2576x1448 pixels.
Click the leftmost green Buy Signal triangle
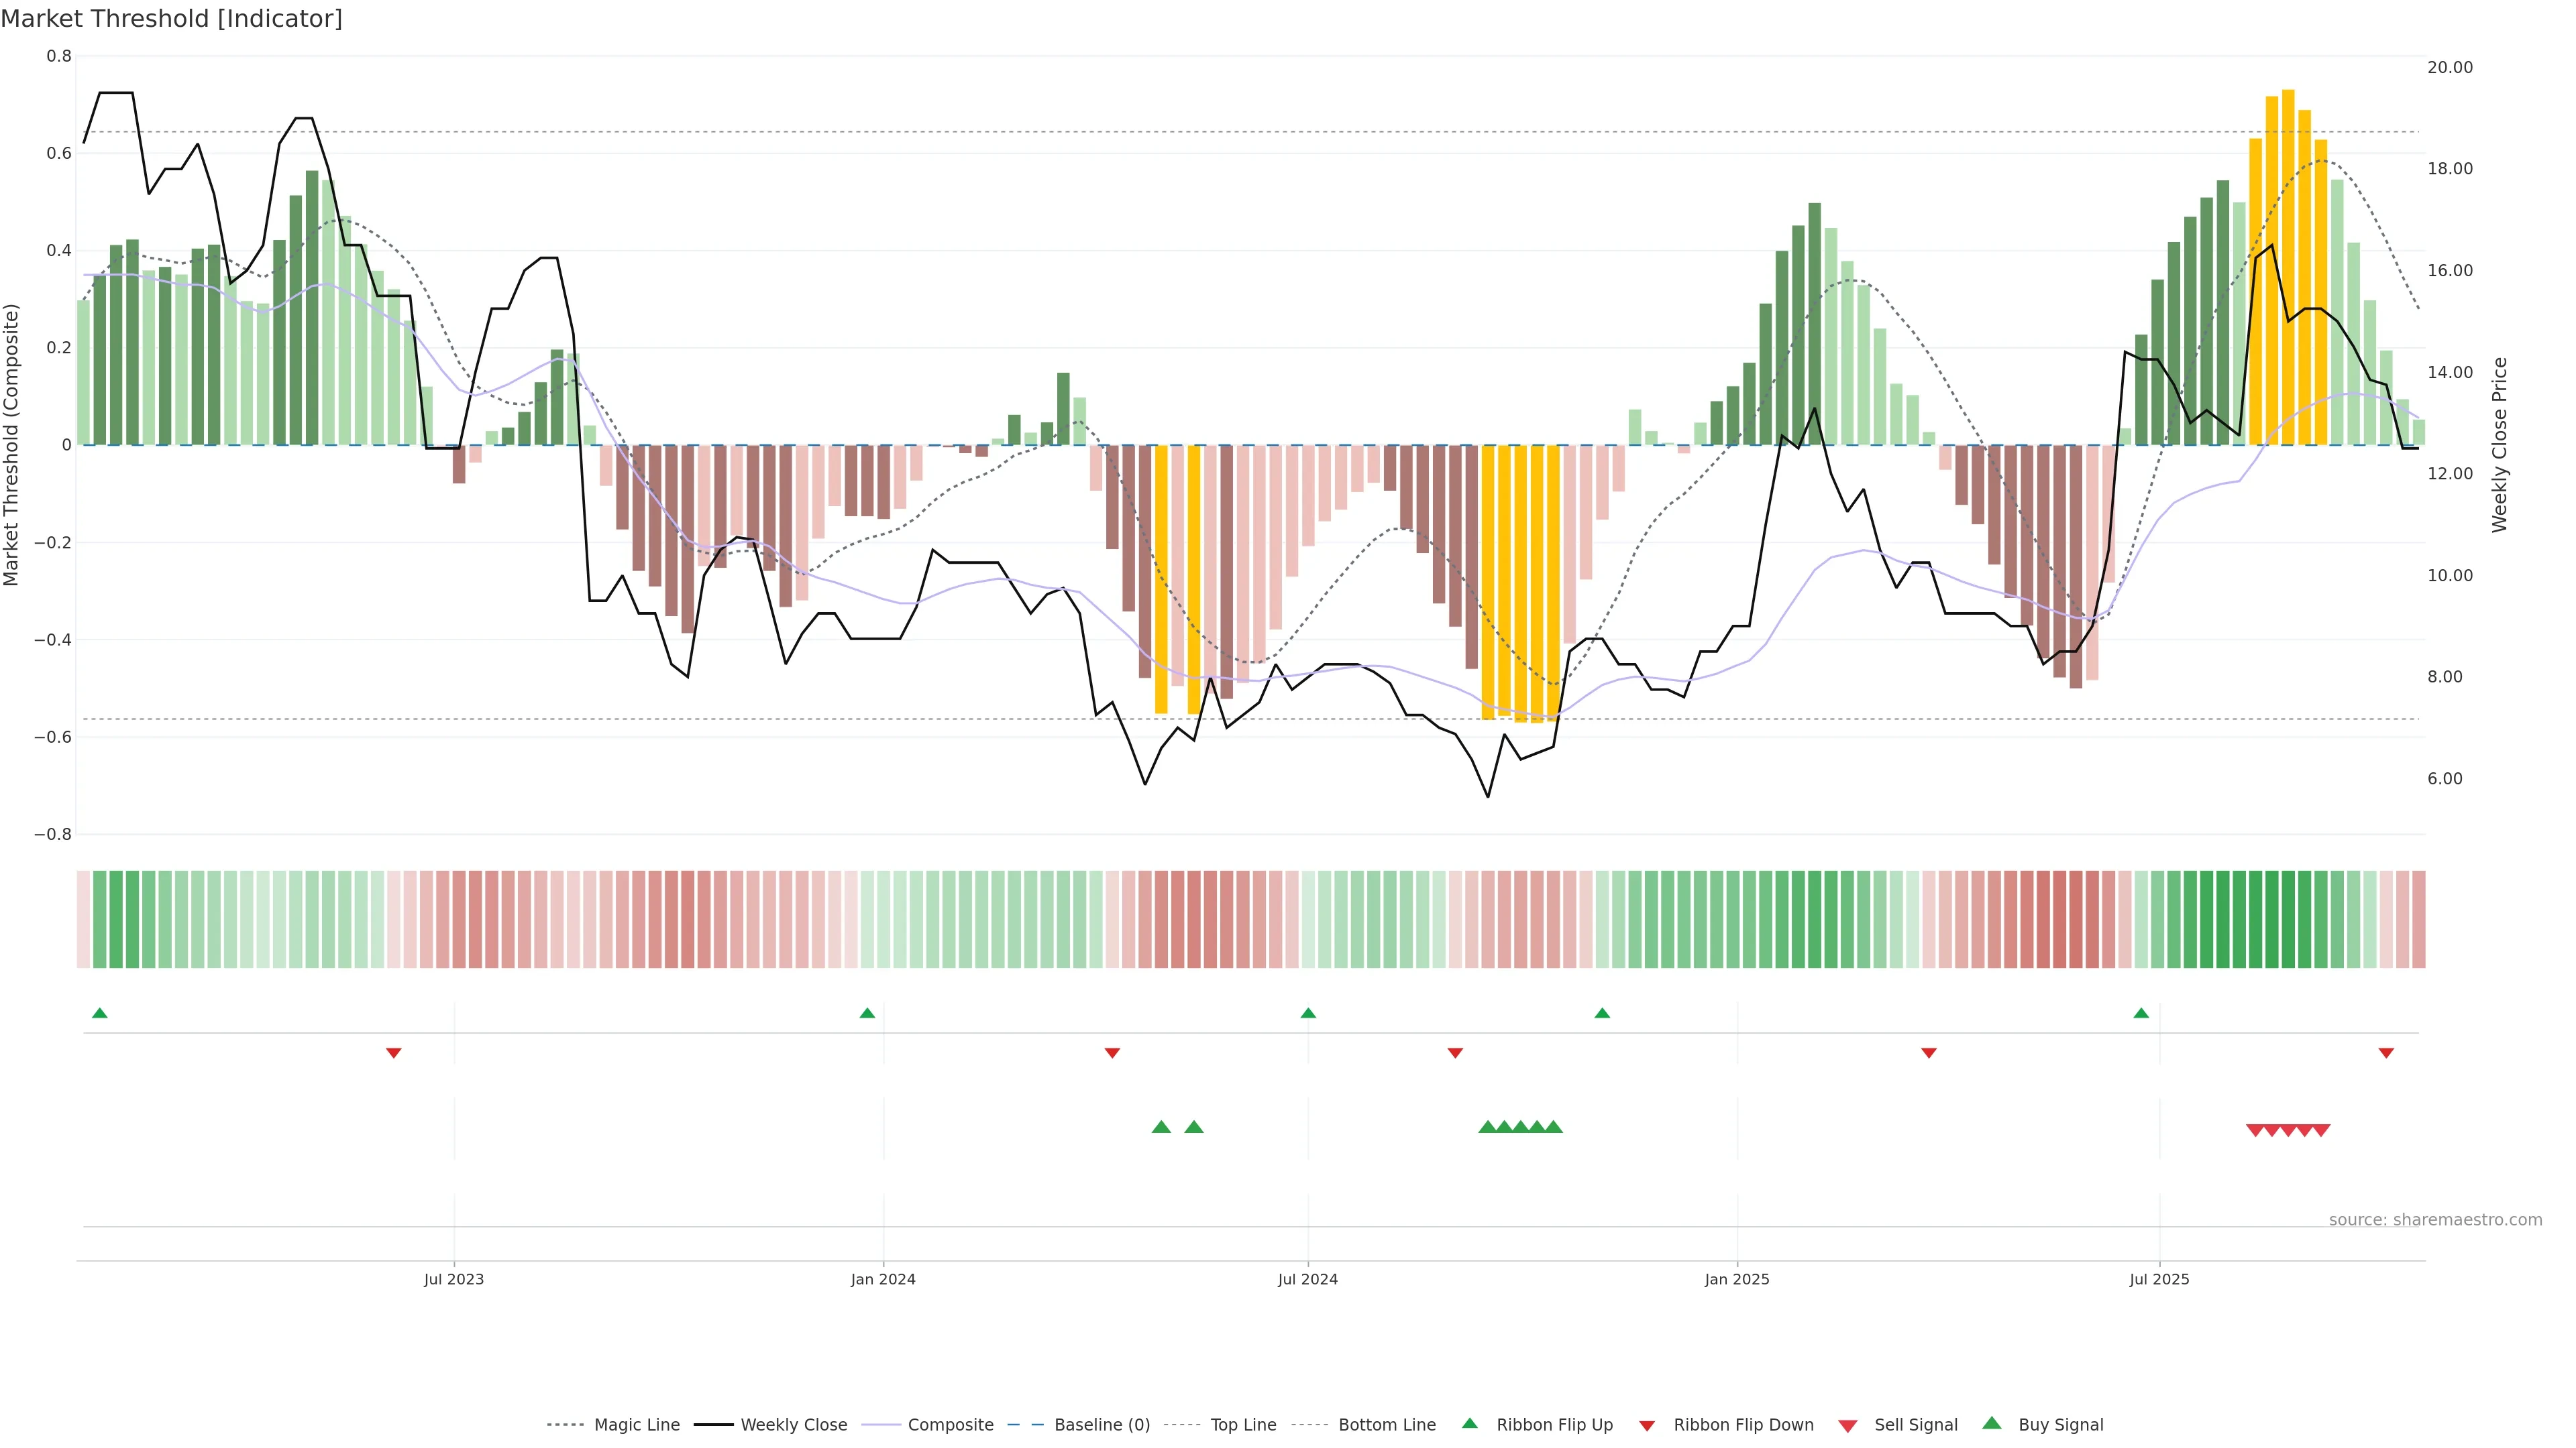1161,1127
